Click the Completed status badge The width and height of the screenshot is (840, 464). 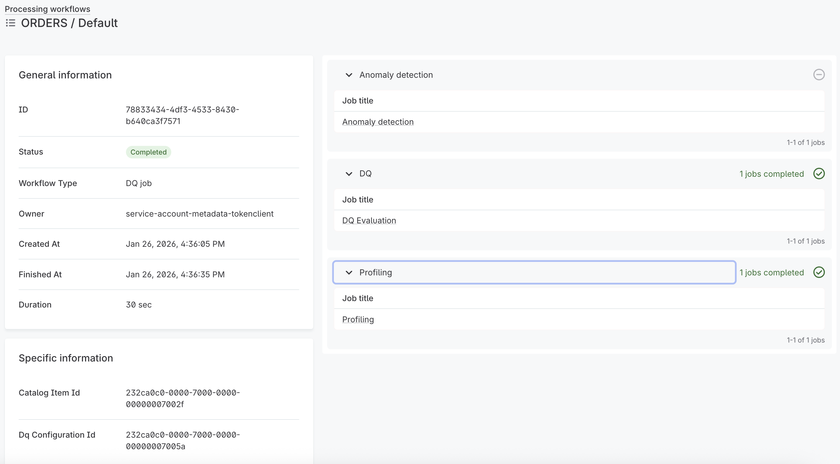pos(148,152)
